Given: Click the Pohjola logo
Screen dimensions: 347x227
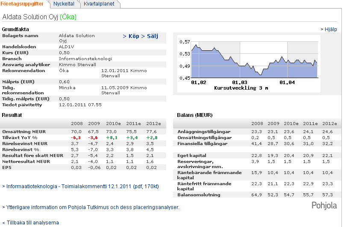Looking at the screenshot, I should click(x=324, y=206).
